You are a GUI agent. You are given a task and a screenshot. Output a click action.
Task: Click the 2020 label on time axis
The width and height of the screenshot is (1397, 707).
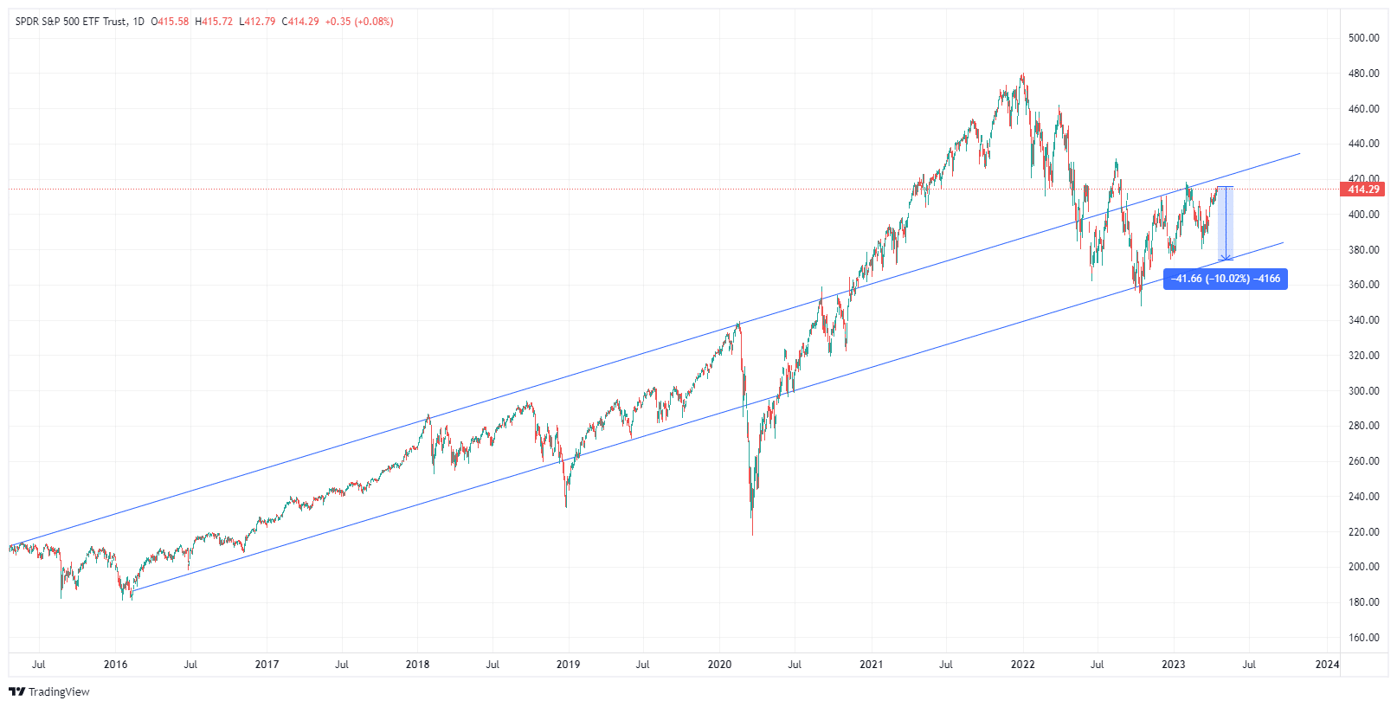coord(719,665)
